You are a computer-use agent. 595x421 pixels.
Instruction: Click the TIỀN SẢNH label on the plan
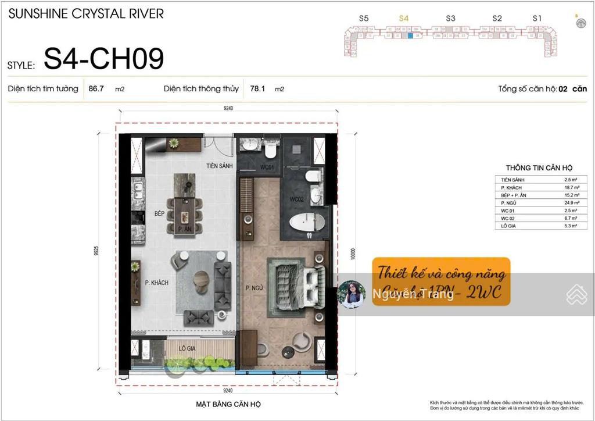(x=219, y=166)
